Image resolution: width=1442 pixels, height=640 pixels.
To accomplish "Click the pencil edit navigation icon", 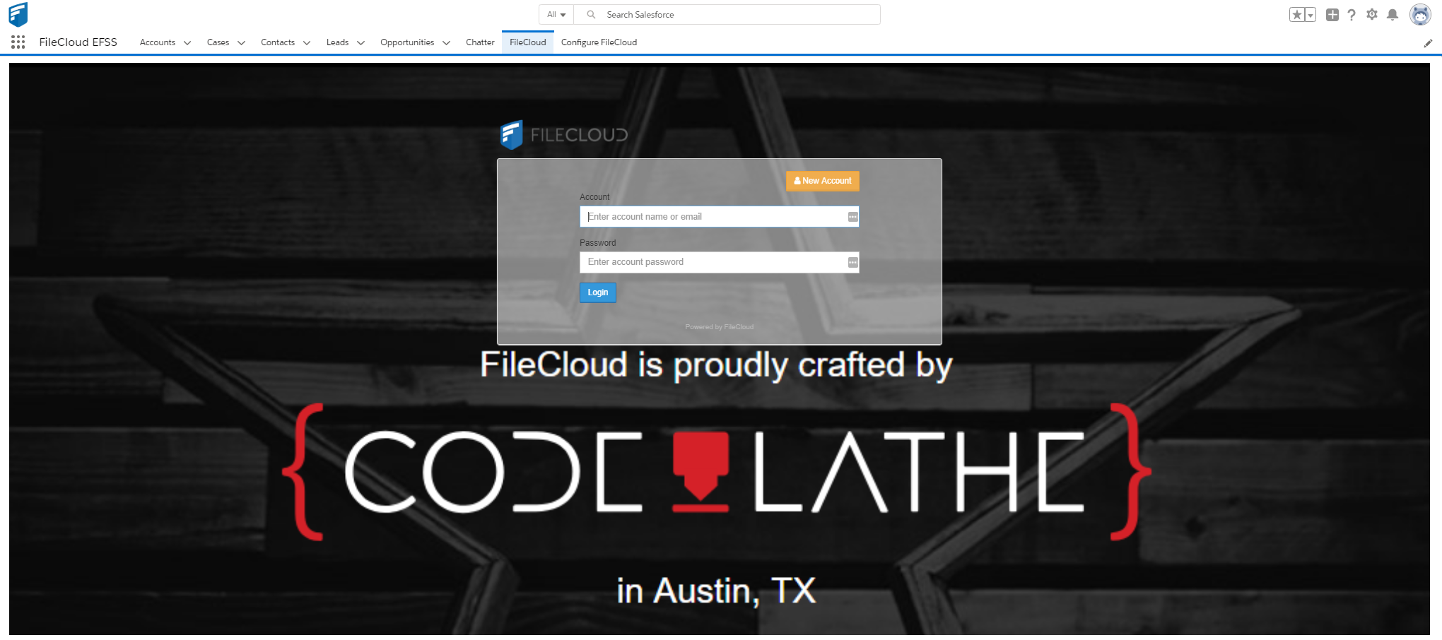I will pyautogui.click(x=1428, y=43).
